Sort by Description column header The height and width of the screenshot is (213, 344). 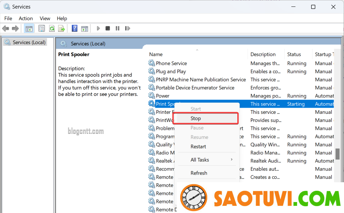[263, 54]
